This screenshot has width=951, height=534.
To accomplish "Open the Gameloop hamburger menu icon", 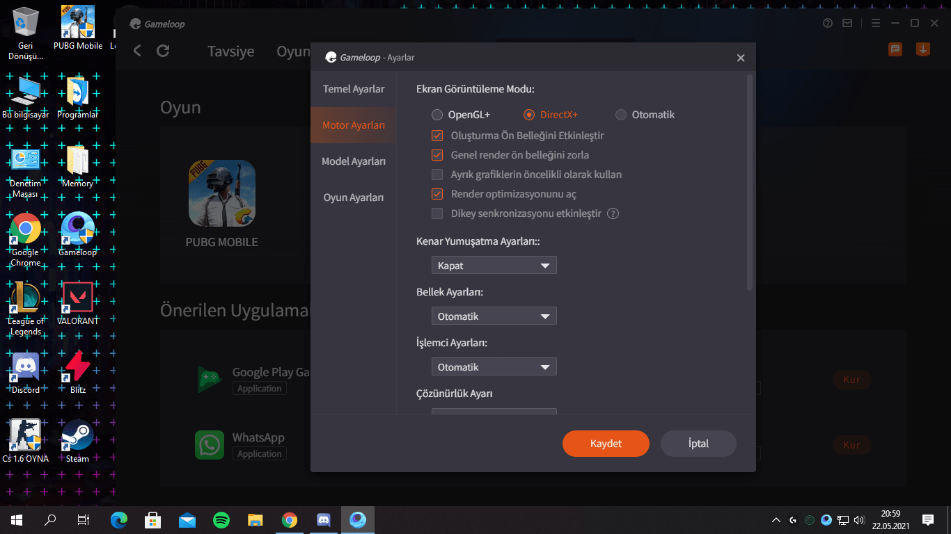I will point(876,23).
